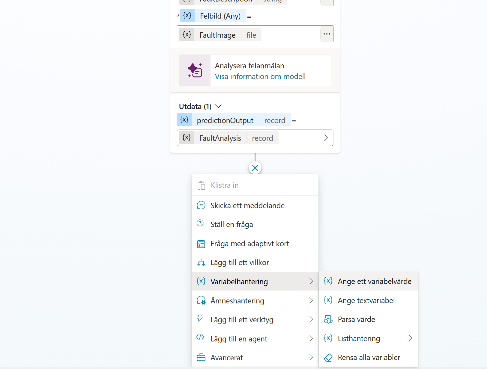Select Parsa värde menu entry
This screenshot has height=369, width=487.
pyautogui.click(x=368, y=319)
